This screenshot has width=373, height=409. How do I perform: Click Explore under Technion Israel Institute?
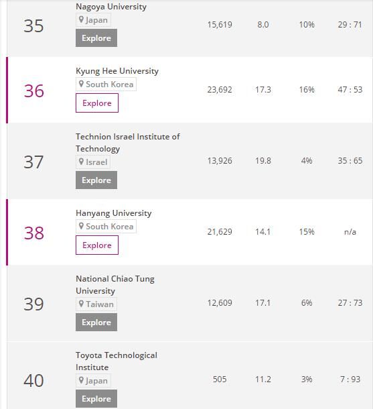point(96,180)
